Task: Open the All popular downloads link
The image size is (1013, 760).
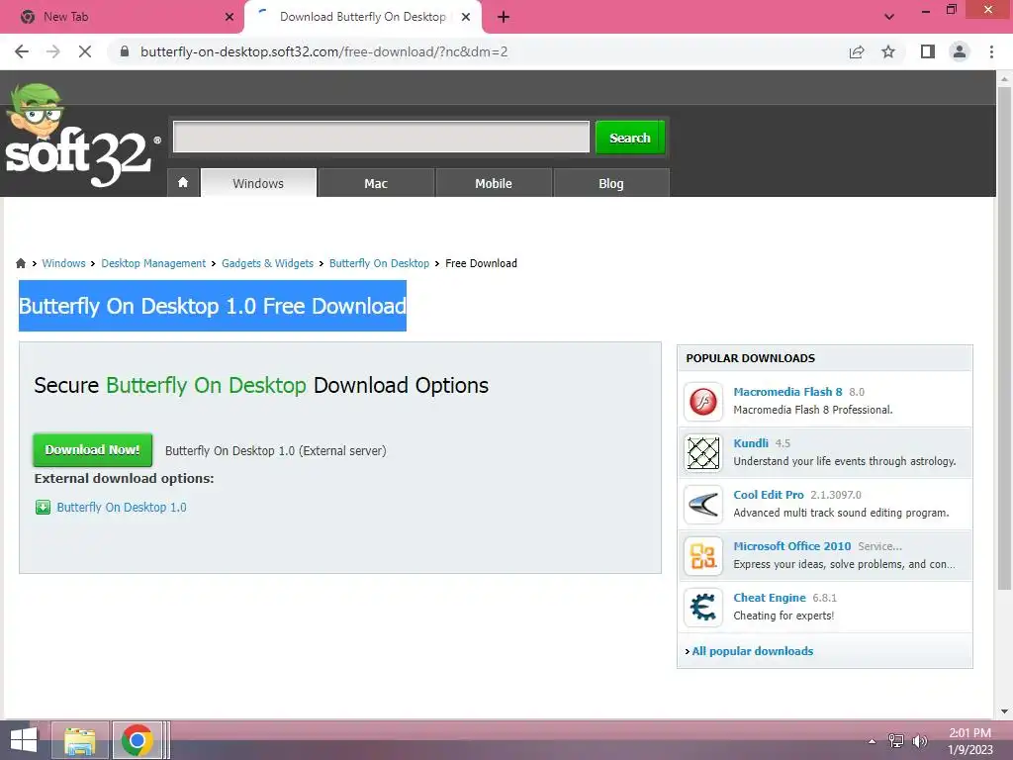Action: coord(753,651)
